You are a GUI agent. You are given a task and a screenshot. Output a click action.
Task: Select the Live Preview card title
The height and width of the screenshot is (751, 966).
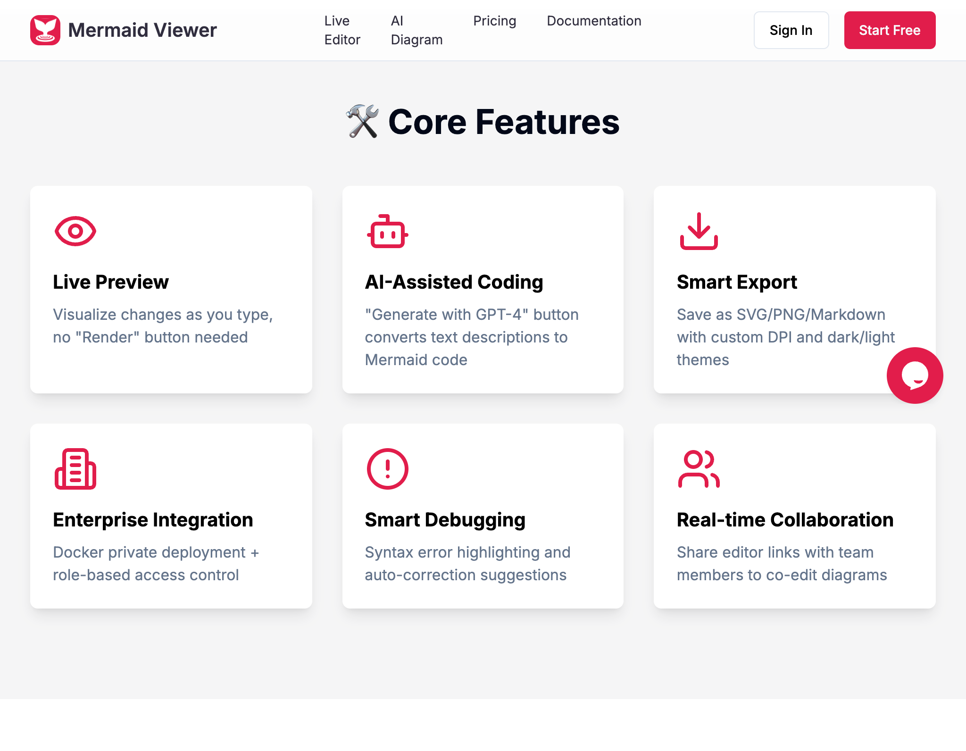(111, 282)
